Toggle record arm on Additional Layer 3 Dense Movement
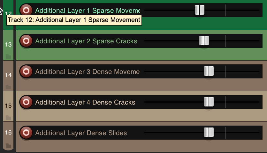Screen dimensions: 267x153 pyautogui.click(x=26, y=71)
